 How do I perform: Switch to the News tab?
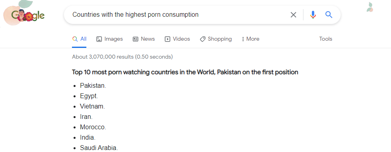(x=144, y=39)
